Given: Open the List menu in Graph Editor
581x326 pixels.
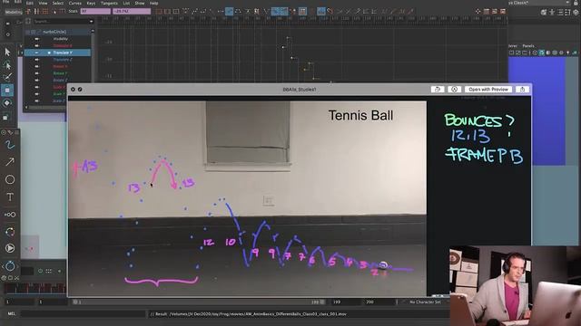Looking at the screenshot, I should pos(126,3).
